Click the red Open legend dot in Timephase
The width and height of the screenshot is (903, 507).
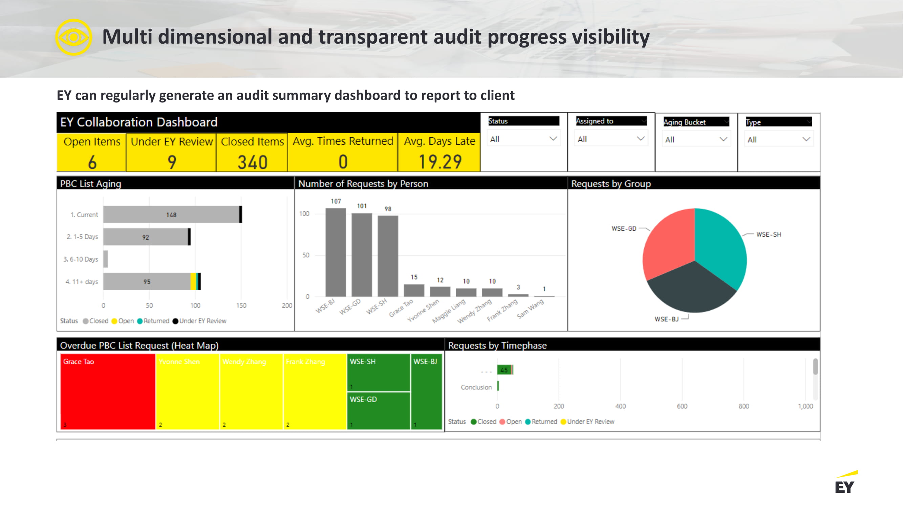[502, 422]
